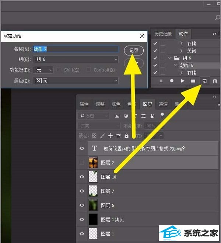Collapse the 组 6 folder in actions

(170, 58)
